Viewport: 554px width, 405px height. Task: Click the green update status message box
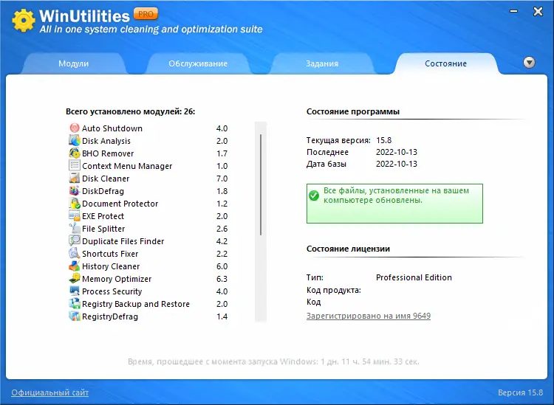click(x=394, y=204)
